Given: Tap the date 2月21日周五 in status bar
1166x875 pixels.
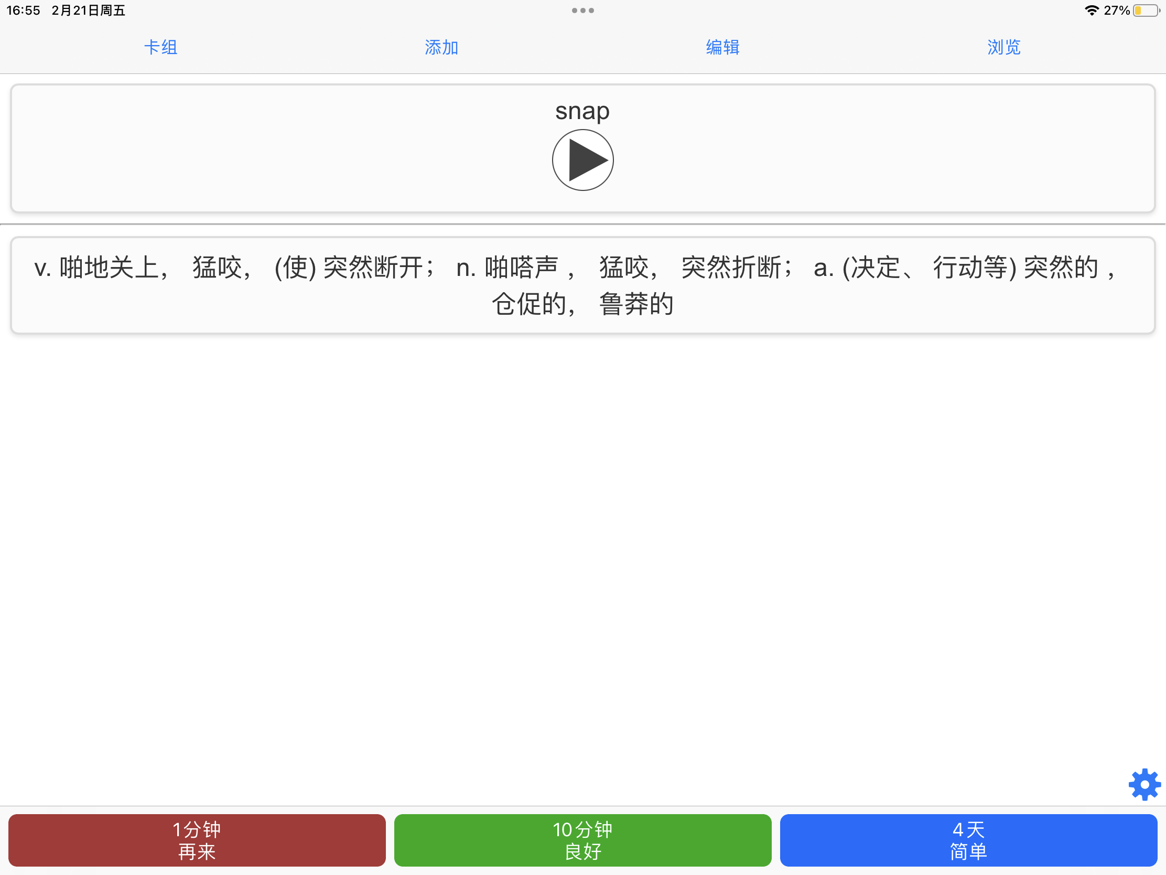Looking at the screenshot, I should coord(89,10).
